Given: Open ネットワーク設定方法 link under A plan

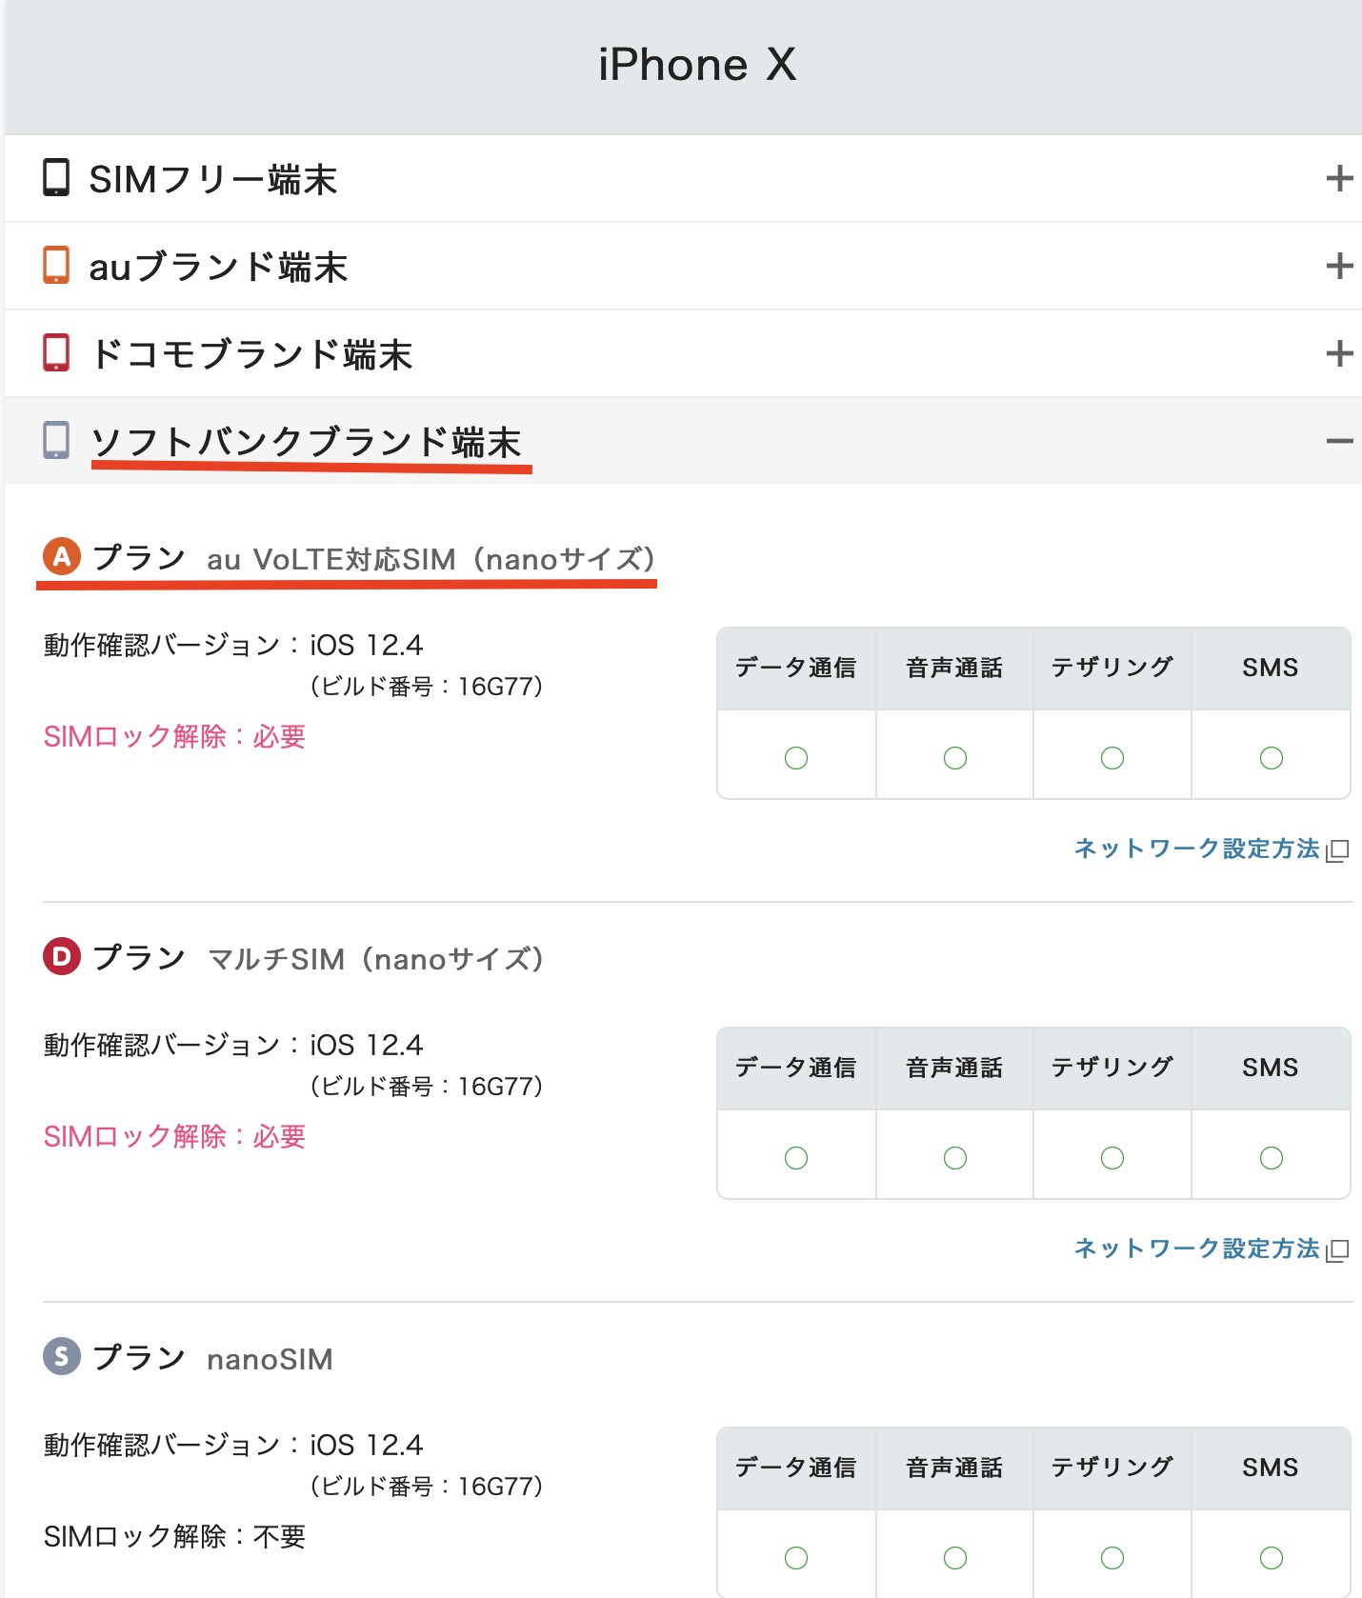Looking at the screenshot, I should point(1196,849).
